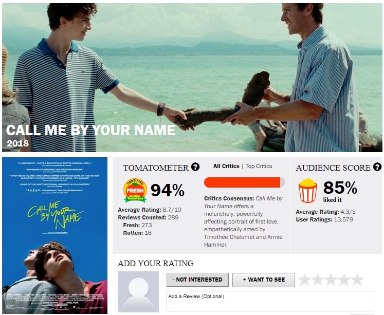Click the default user avatar image

138,292
